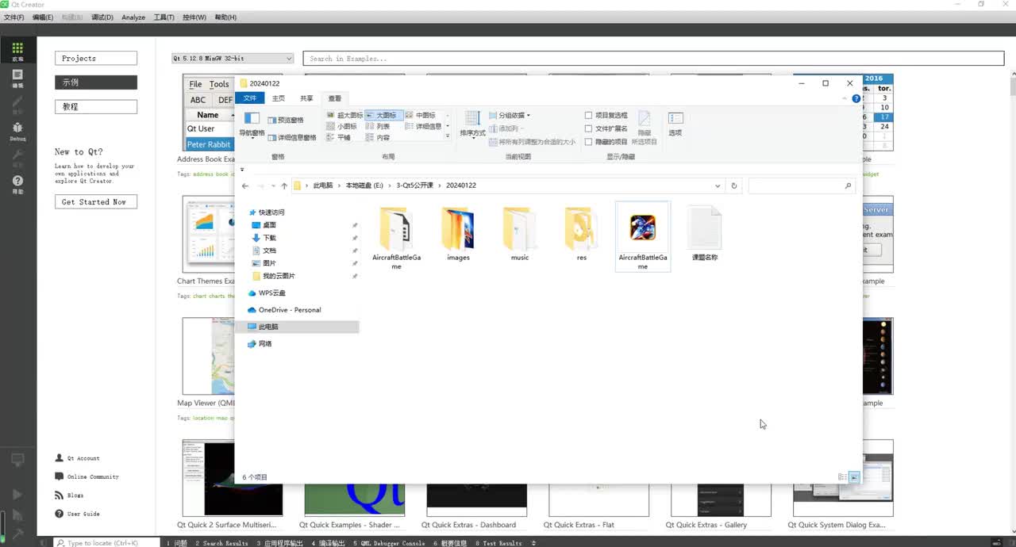
Task: Click the Projects button on Welcome page
Action: (x=96, y=59)
